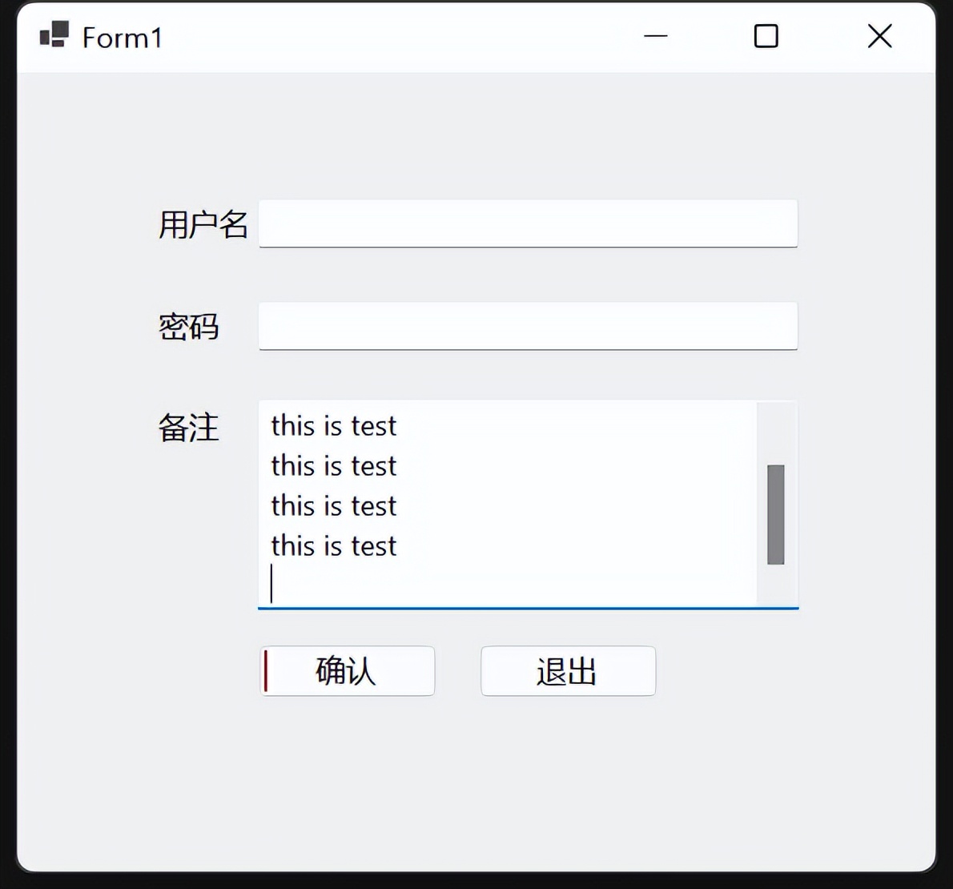This screenshot has width=953, height=889.
Task: Click the scrollbar thumb in the 备注 box
Action: click(x=774, y=513)
